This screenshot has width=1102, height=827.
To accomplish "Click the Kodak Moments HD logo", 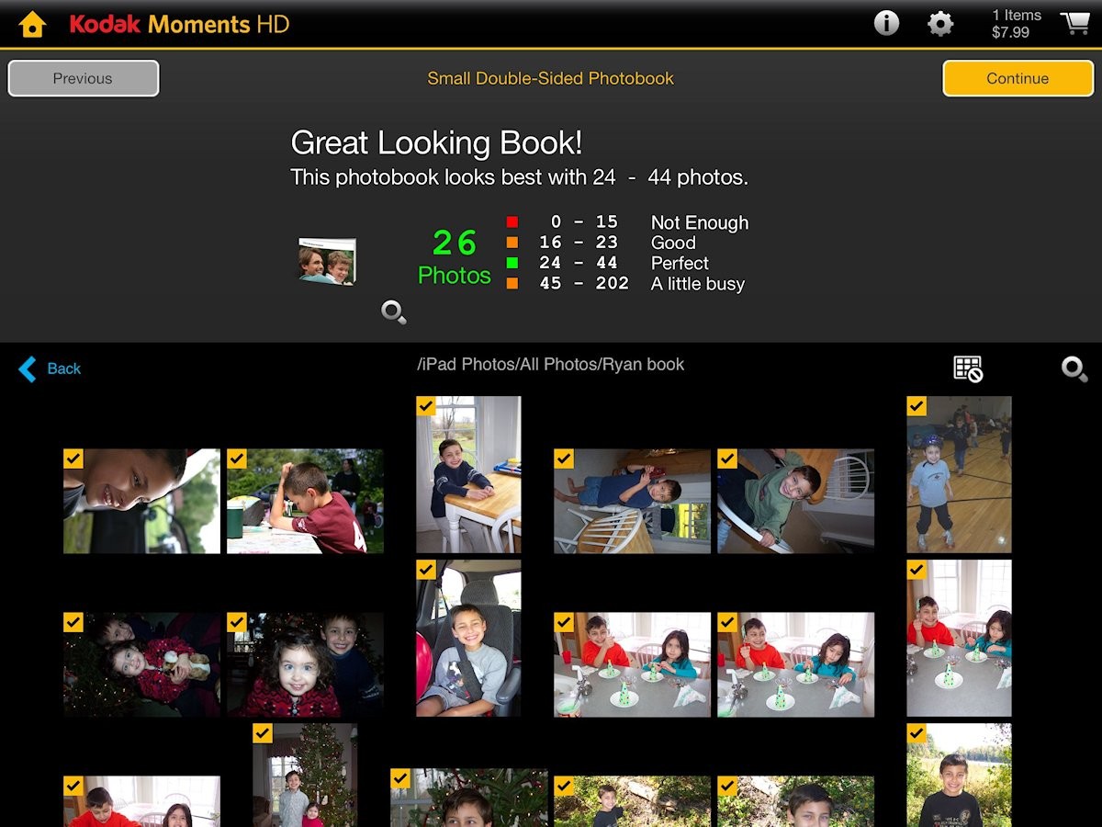I will (179, 24).
